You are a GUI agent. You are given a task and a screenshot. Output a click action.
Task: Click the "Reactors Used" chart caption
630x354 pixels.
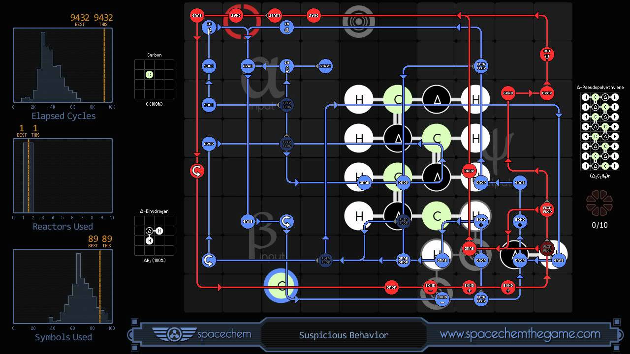(63, 227)
